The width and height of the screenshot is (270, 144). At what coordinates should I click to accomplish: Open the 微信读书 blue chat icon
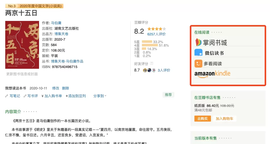click(x=198, y=53)
